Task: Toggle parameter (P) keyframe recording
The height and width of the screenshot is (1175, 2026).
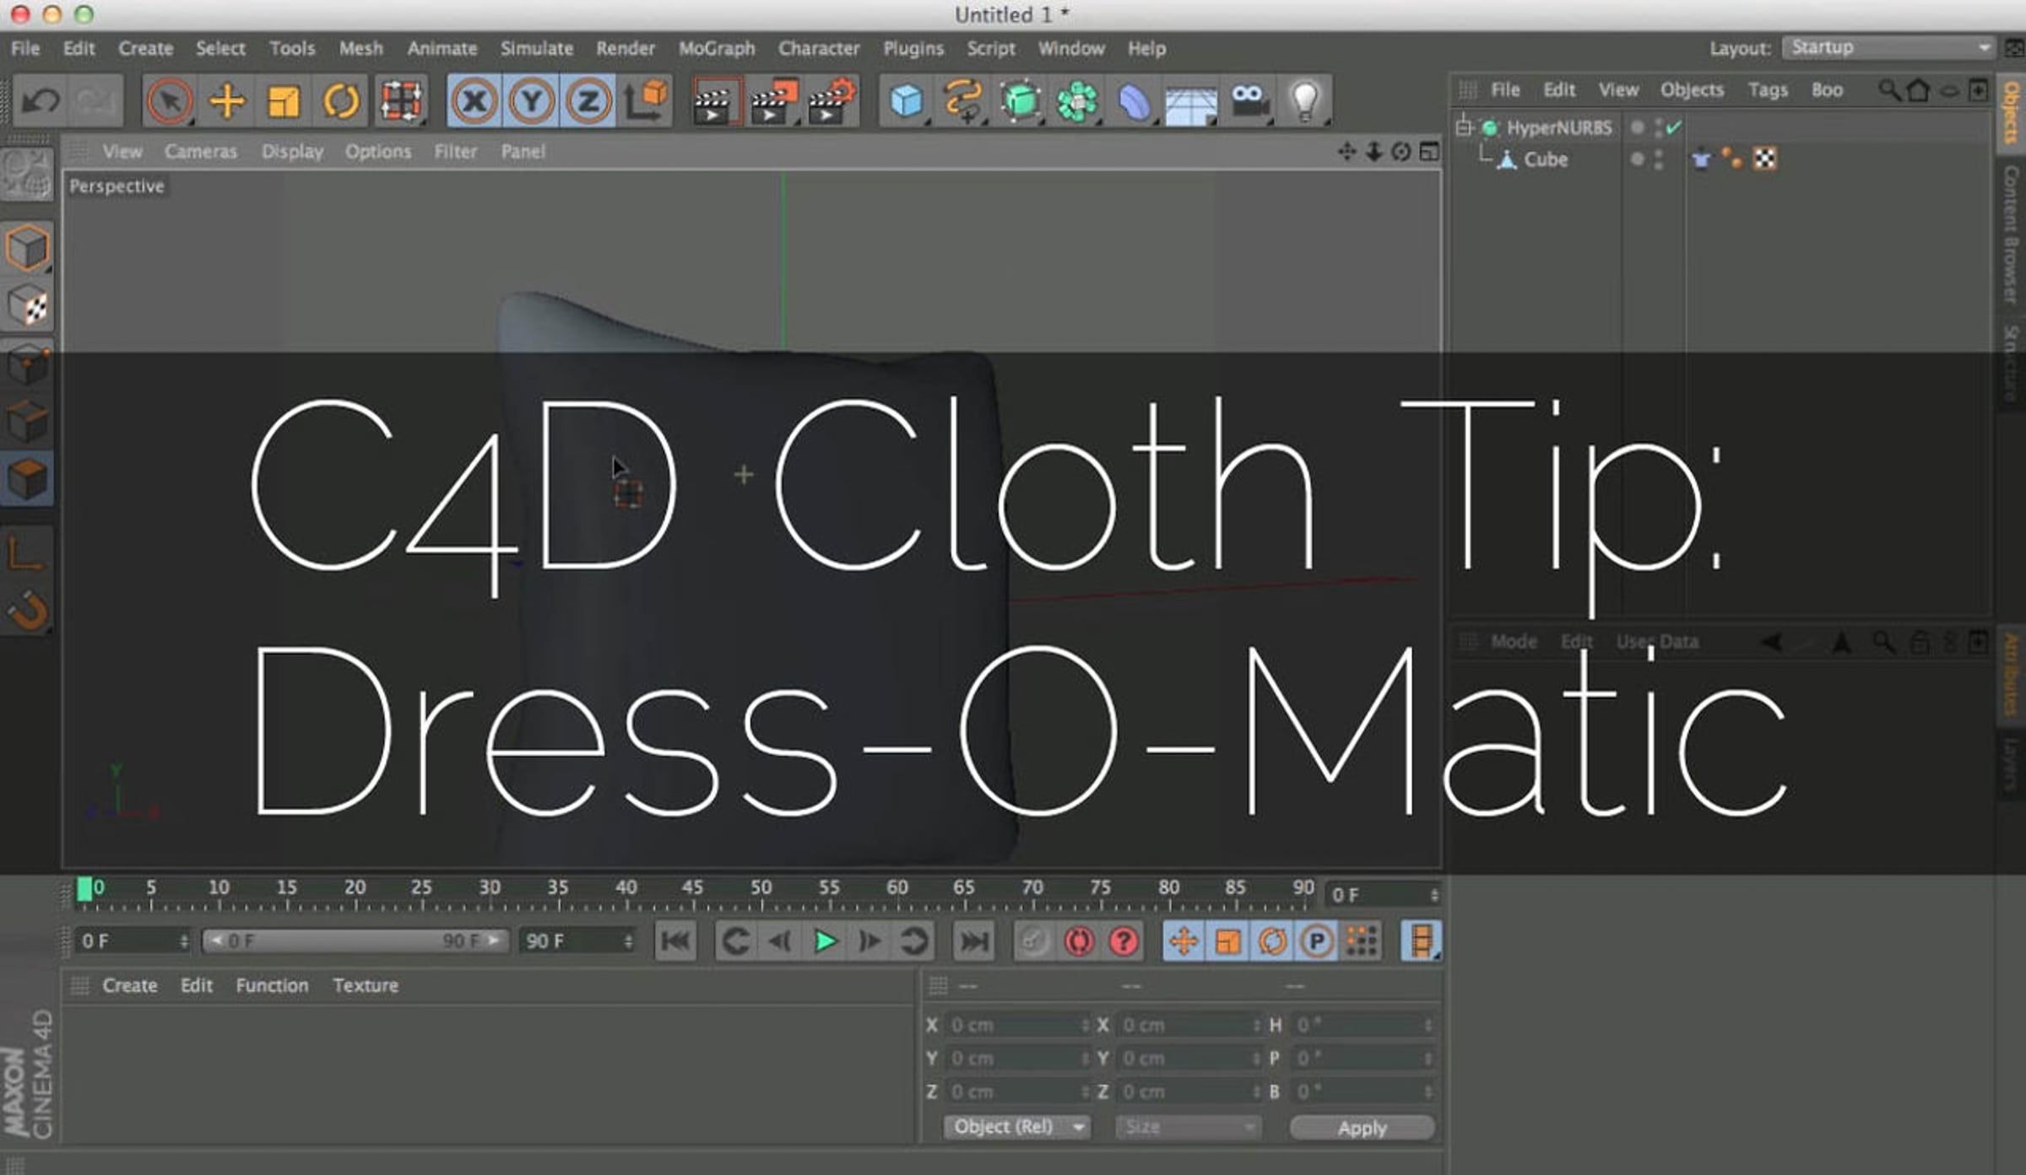Action: tap(1316, 941)
